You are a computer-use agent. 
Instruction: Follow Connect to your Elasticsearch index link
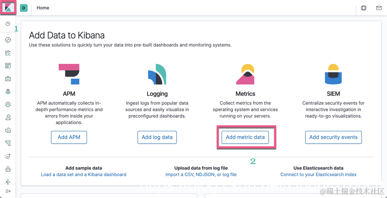click(318, 175)
